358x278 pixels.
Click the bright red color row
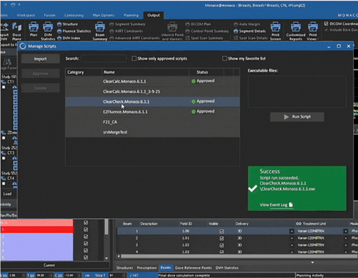[37, 230]
